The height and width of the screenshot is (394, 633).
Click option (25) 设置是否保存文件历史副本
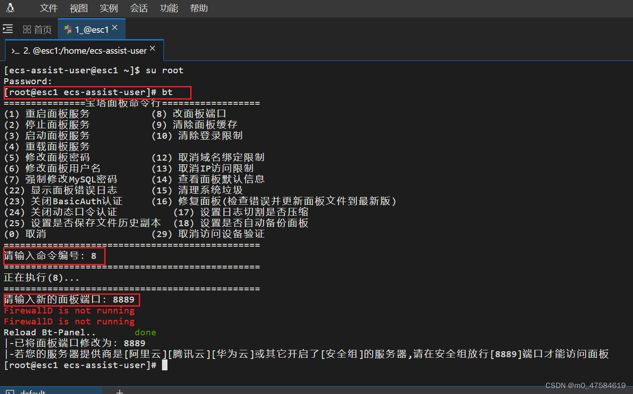coord(82,223)
